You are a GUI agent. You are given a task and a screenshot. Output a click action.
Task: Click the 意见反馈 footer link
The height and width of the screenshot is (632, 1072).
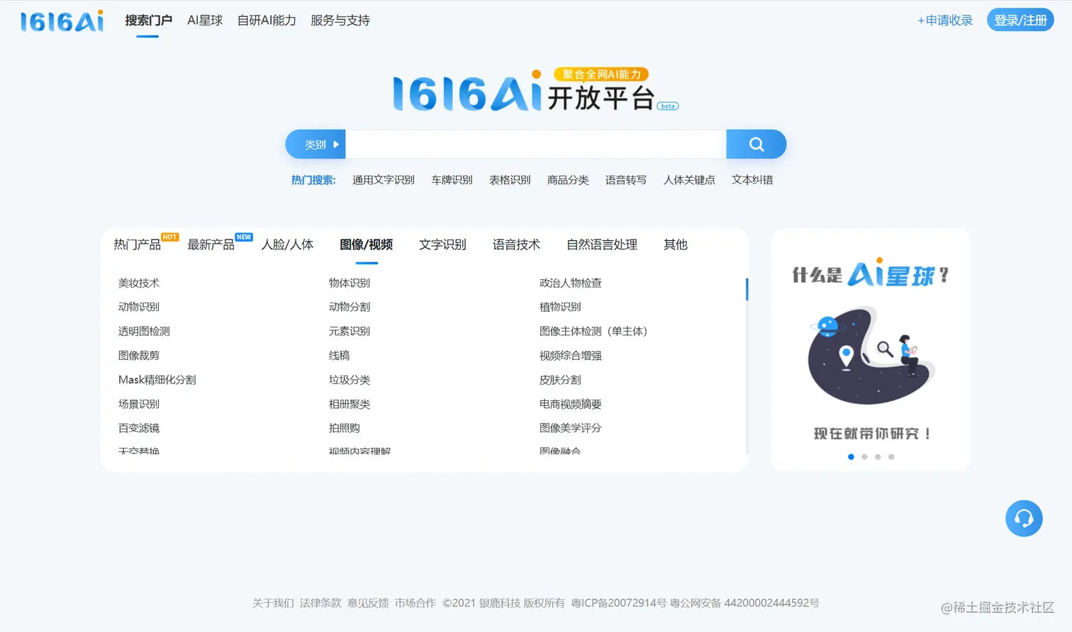pos(368,603)
